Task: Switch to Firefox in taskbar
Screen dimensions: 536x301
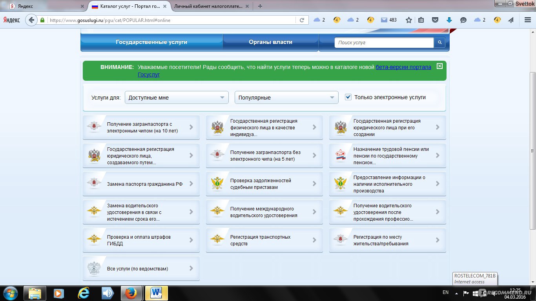Action: pos(131,293)
